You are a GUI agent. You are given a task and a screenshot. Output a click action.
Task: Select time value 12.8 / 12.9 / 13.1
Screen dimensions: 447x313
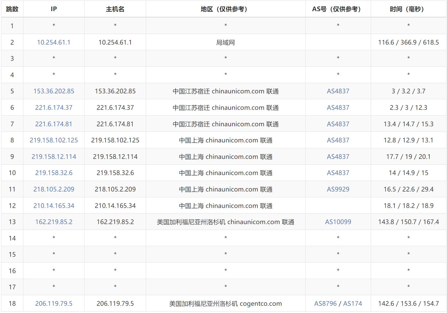(408, 140)
